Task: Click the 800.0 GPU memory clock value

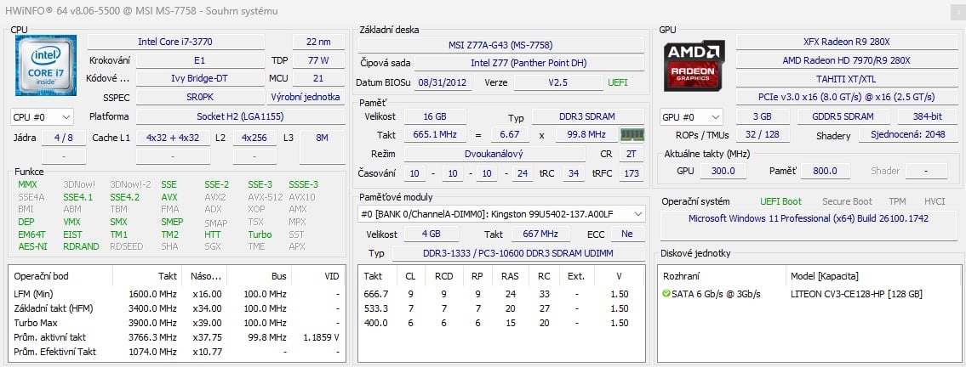Action: 825,171
